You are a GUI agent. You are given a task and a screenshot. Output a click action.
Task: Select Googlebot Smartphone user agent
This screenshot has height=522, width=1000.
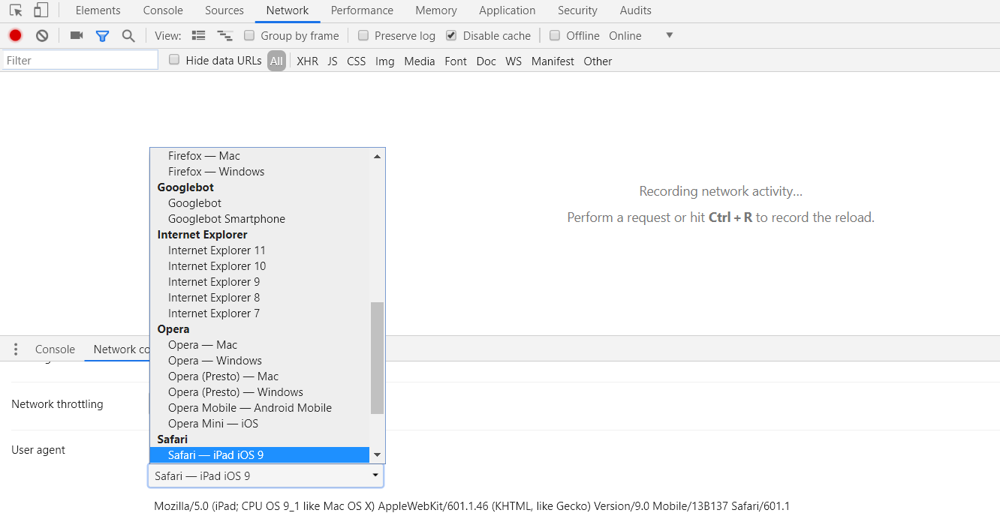[260, 219]
